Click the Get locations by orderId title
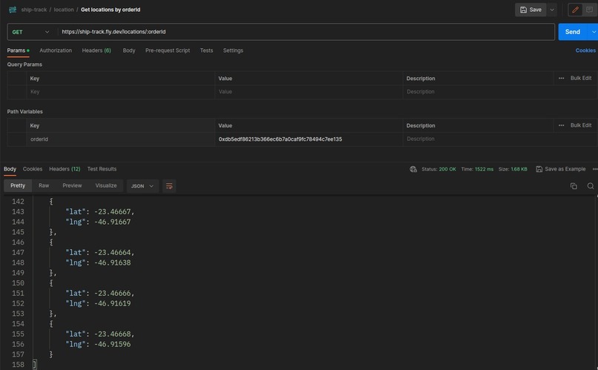Screen dimensions: 598x370 point(111,10)
